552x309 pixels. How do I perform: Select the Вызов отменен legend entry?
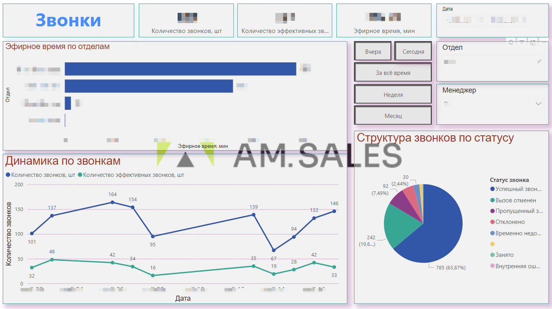click(513, 200)
